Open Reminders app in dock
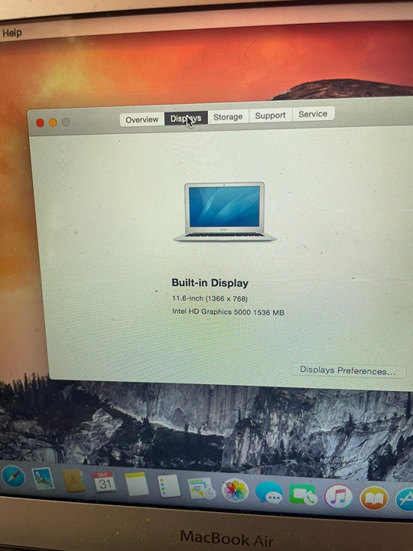Screen dimensions: 413x551 (x=168, y=486)
